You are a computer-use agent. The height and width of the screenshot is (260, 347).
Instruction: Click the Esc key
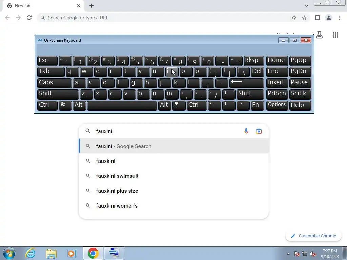click(x=47, y=61)
